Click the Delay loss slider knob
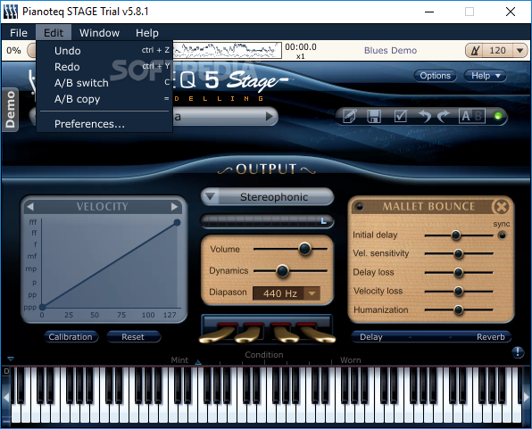The width and height of the screenshot is (532, 429). [459, 272]
